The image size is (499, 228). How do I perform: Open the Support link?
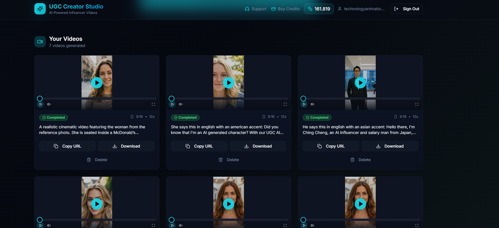tap(256, 9)
